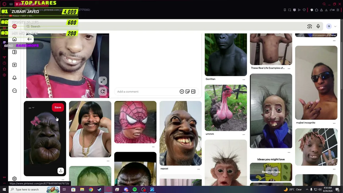Open the Q profile avatar
Screen dimensions: 343x193
(x=329, y=26)
